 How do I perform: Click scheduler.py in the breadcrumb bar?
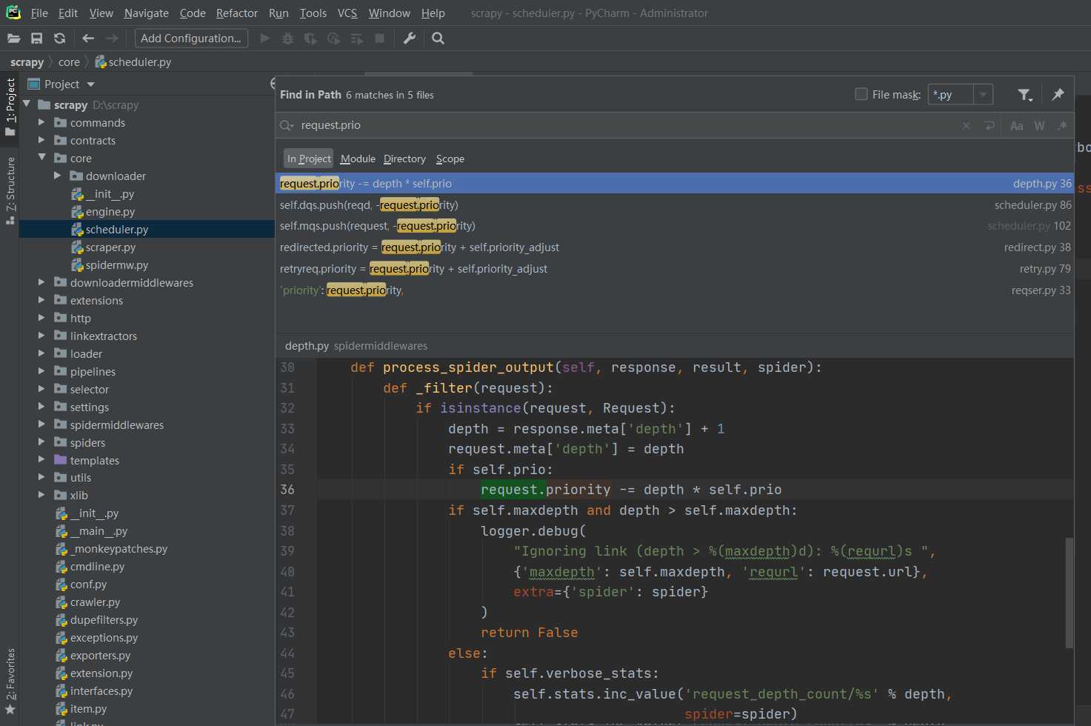(x=133, y=62)
